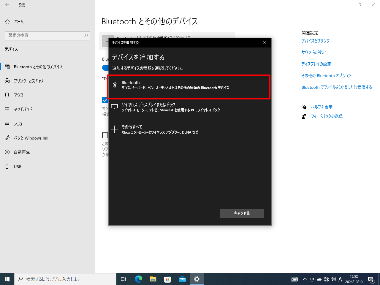Click the monitor icon for wireless display
Image resolution: width=380 pixels, height=285 pixels.
point(114,107)
